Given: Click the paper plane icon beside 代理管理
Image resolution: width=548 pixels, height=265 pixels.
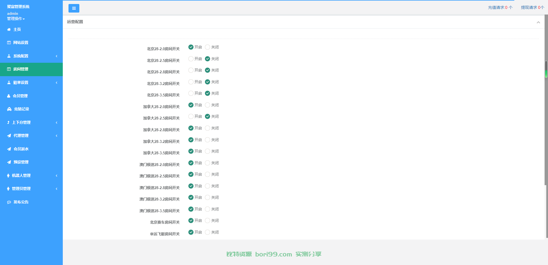Looking at the screenshot, I should [x=9, y=135].
